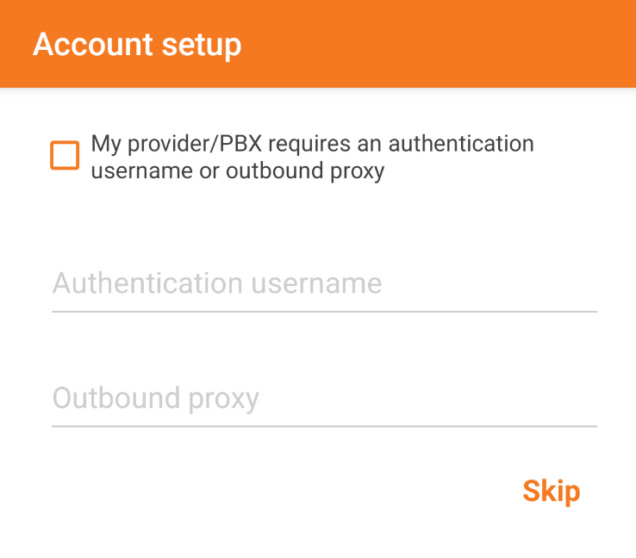
Task: Enable the provider/PBX authentication checkbox
Action: pos(65,156)
